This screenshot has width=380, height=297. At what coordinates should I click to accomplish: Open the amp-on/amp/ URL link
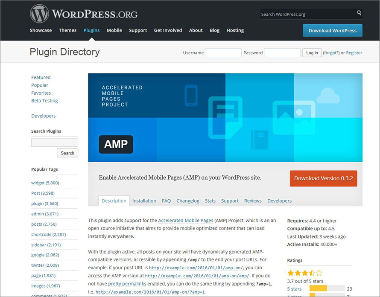(x=197, y=276)
